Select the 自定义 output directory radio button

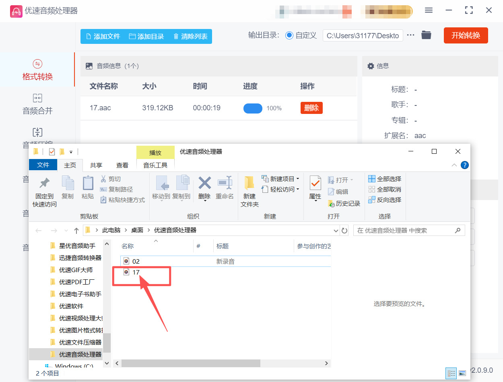pyautogui.click(x=289, y=35)
